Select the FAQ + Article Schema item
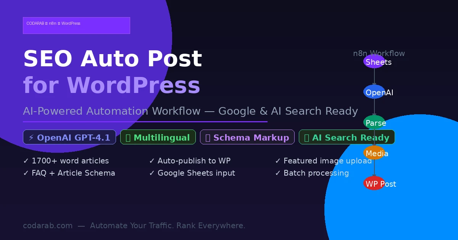 click(x=69, y=173)
